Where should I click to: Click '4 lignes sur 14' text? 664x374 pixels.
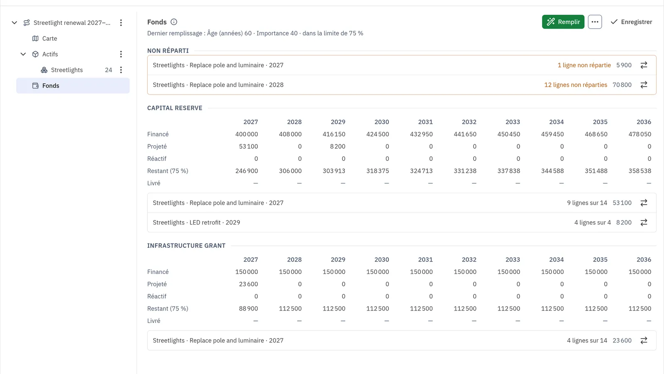pos(587,340)
